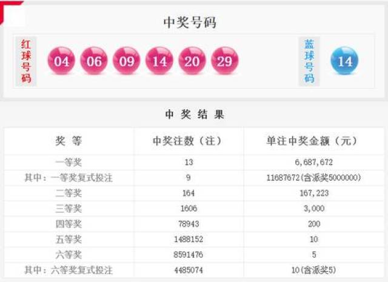Select the 六等奖 row label
Image resolution: width=388 pixels, height=282 pixels.
(69, 255)
